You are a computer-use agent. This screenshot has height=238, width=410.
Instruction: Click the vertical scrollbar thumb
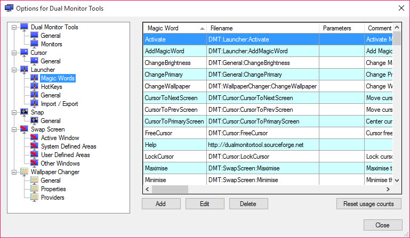coord(397,38)
